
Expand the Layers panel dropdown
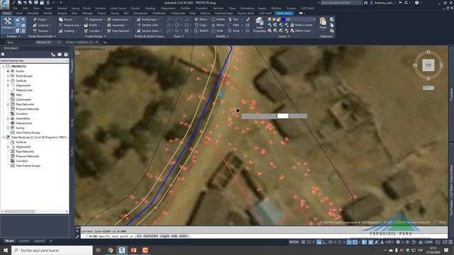(x=284, y=36)
